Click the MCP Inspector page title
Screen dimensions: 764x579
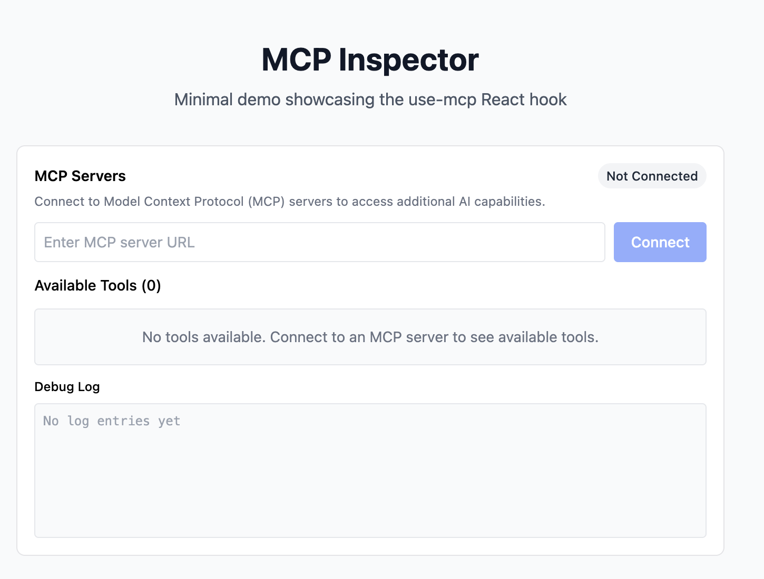pos(370,59)
